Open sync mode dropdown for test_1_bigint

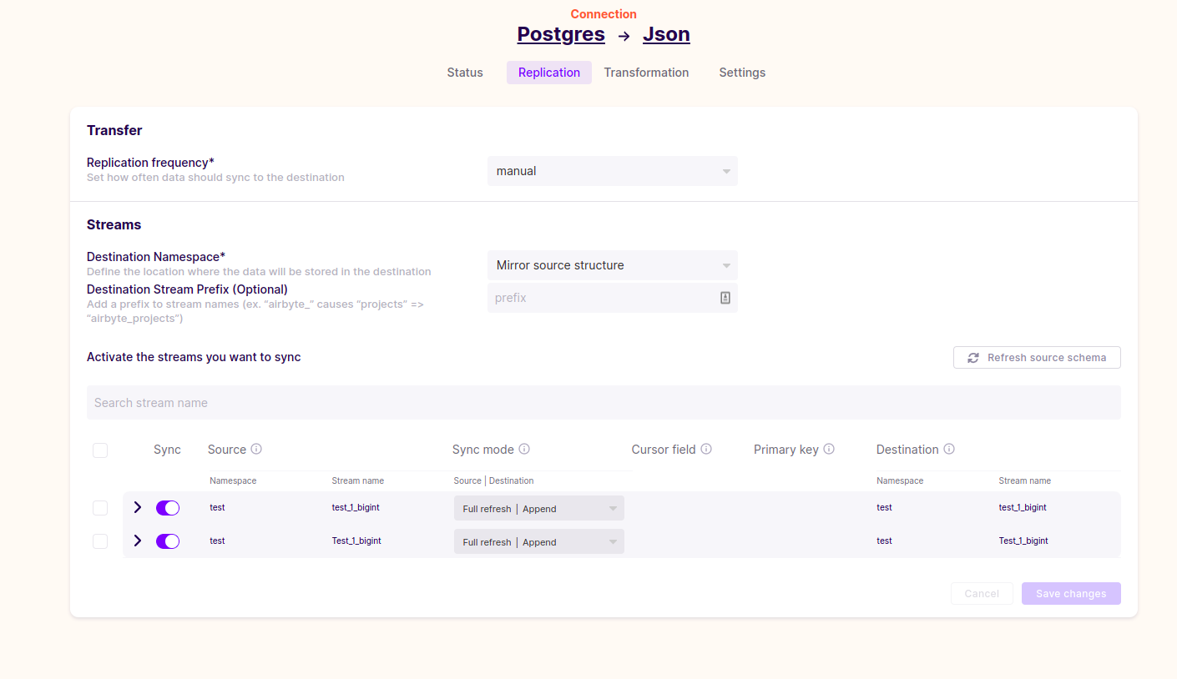[539, 508]
